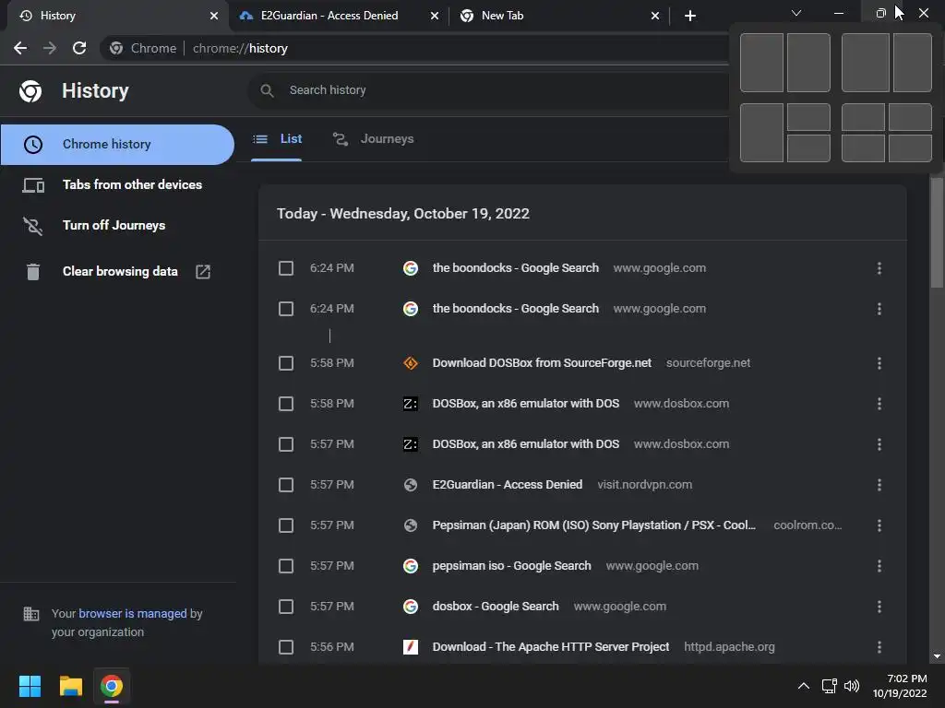Screen dimensions: 945x708
Task: Click volume speaker icon in tray
Action: click(852, 686)
